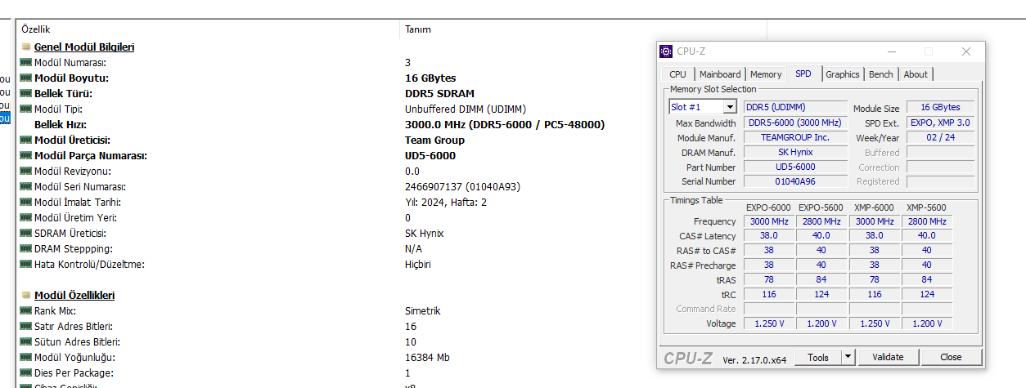The height and width of the screenshot is (388, 1026).
Task: Click the memory icon beside Rank Mix
Action: (x=25, y=310)
